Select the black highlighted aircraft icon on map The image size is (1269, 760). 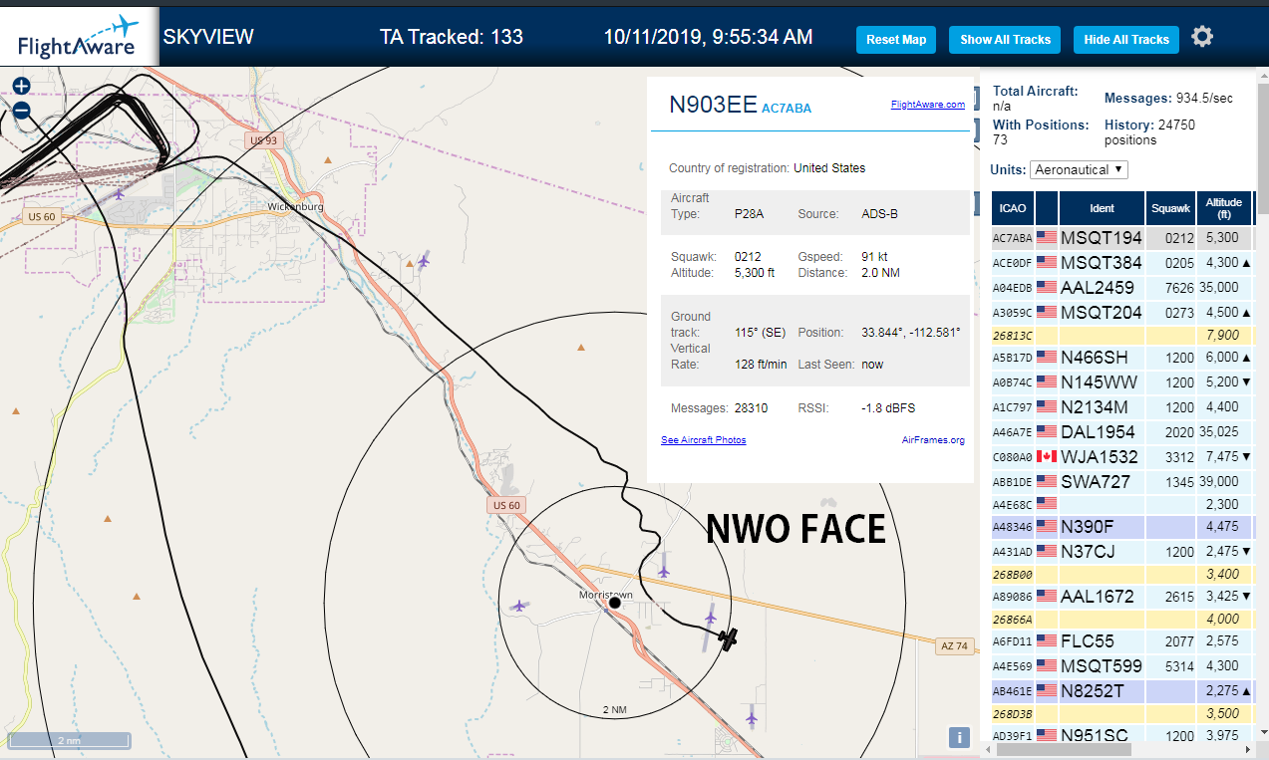[730, 637]
